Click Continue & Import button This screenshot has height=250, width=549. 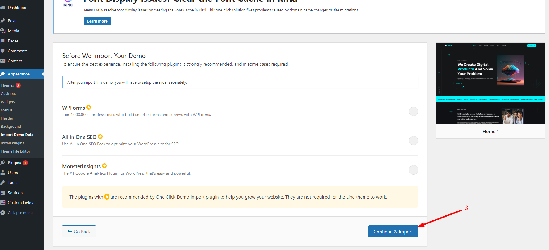(x=393, y=231)
